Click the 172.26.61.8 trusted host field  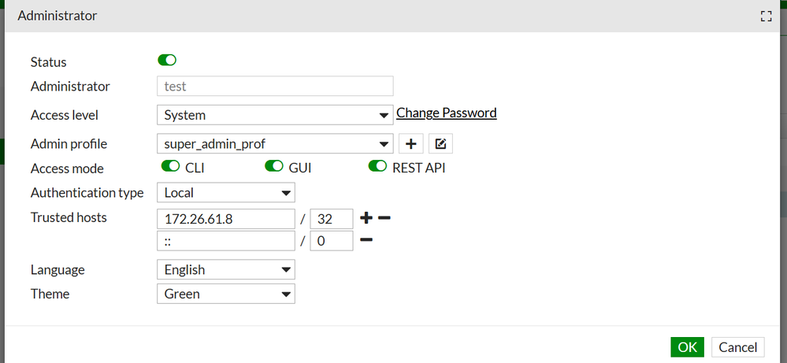click(x=225, y=218)
